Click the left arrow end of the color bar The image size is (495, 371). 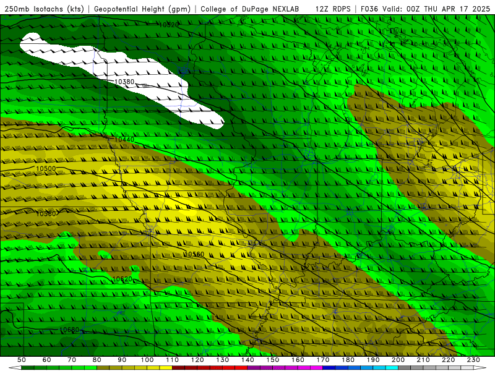coord(14,368)
